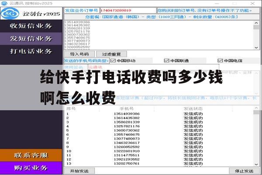The image size is (262, 175).
Task: Toggle 中国移动 checkbox
Action: point(113,61)
